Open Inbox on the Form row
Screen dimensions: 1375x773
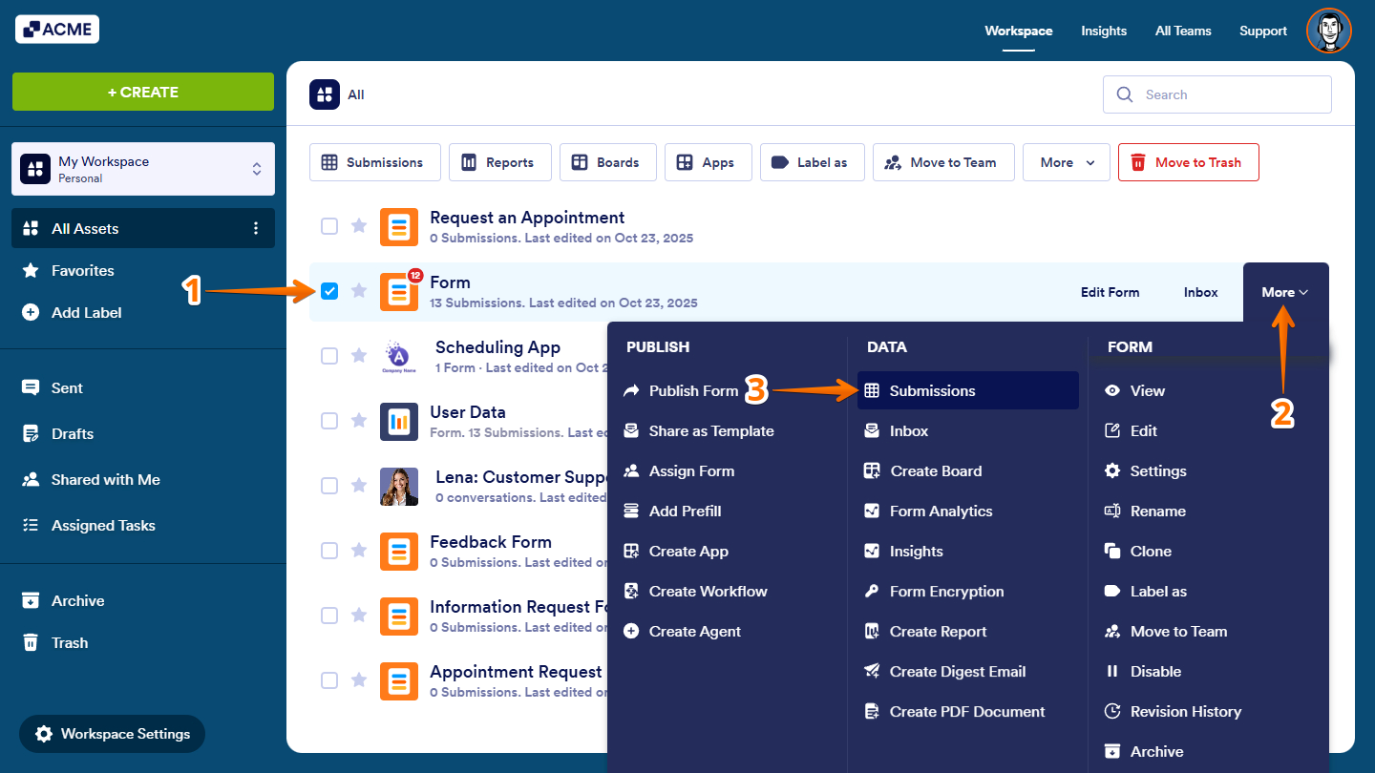pyautogui.click(x=1200, y=292)
